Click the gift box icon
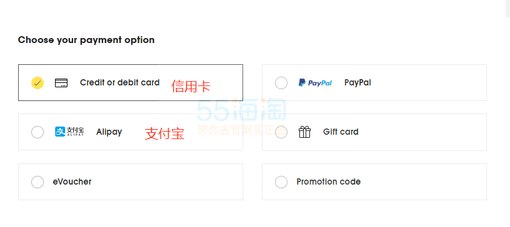 point(305,132)
